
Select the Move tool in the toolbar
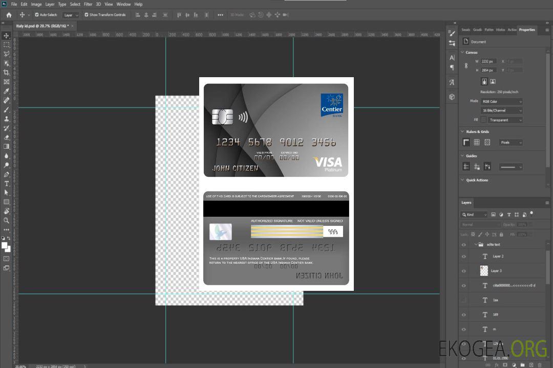6,36
